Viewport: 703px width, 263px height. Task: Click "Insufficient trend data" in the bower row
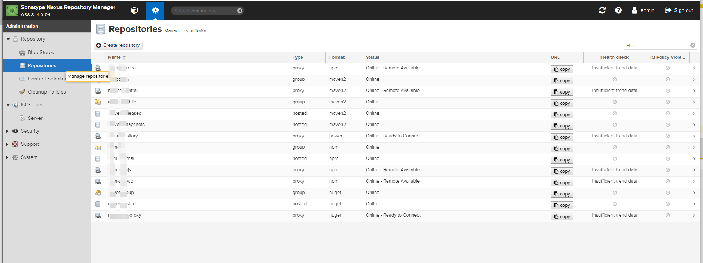614,136
